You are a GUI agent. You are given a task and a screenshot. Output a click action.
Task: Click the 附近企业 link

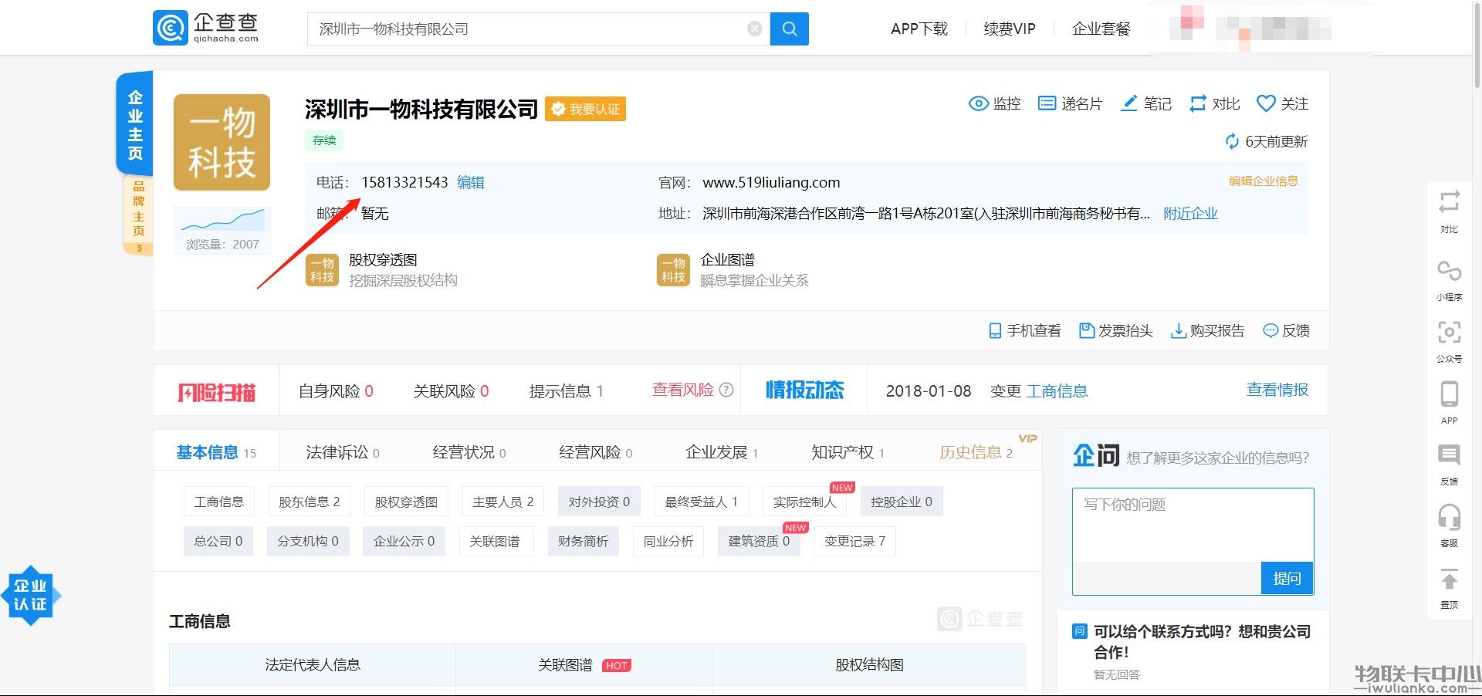click(x=1190, y=213)
